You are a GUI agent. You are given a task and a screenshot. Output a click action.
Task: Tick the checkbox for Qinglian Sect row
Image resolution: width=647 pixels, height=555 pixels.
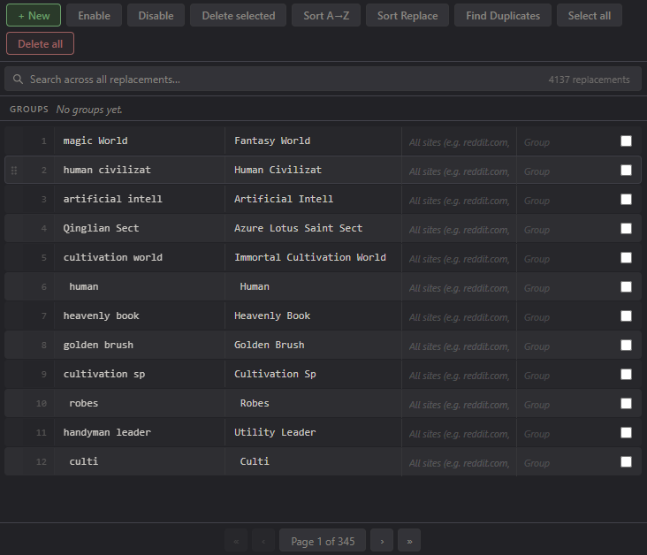(x=626, y=229)
